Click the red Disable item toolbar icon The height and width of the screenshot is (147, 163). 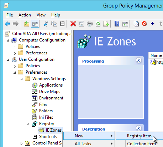coord(144,24)
